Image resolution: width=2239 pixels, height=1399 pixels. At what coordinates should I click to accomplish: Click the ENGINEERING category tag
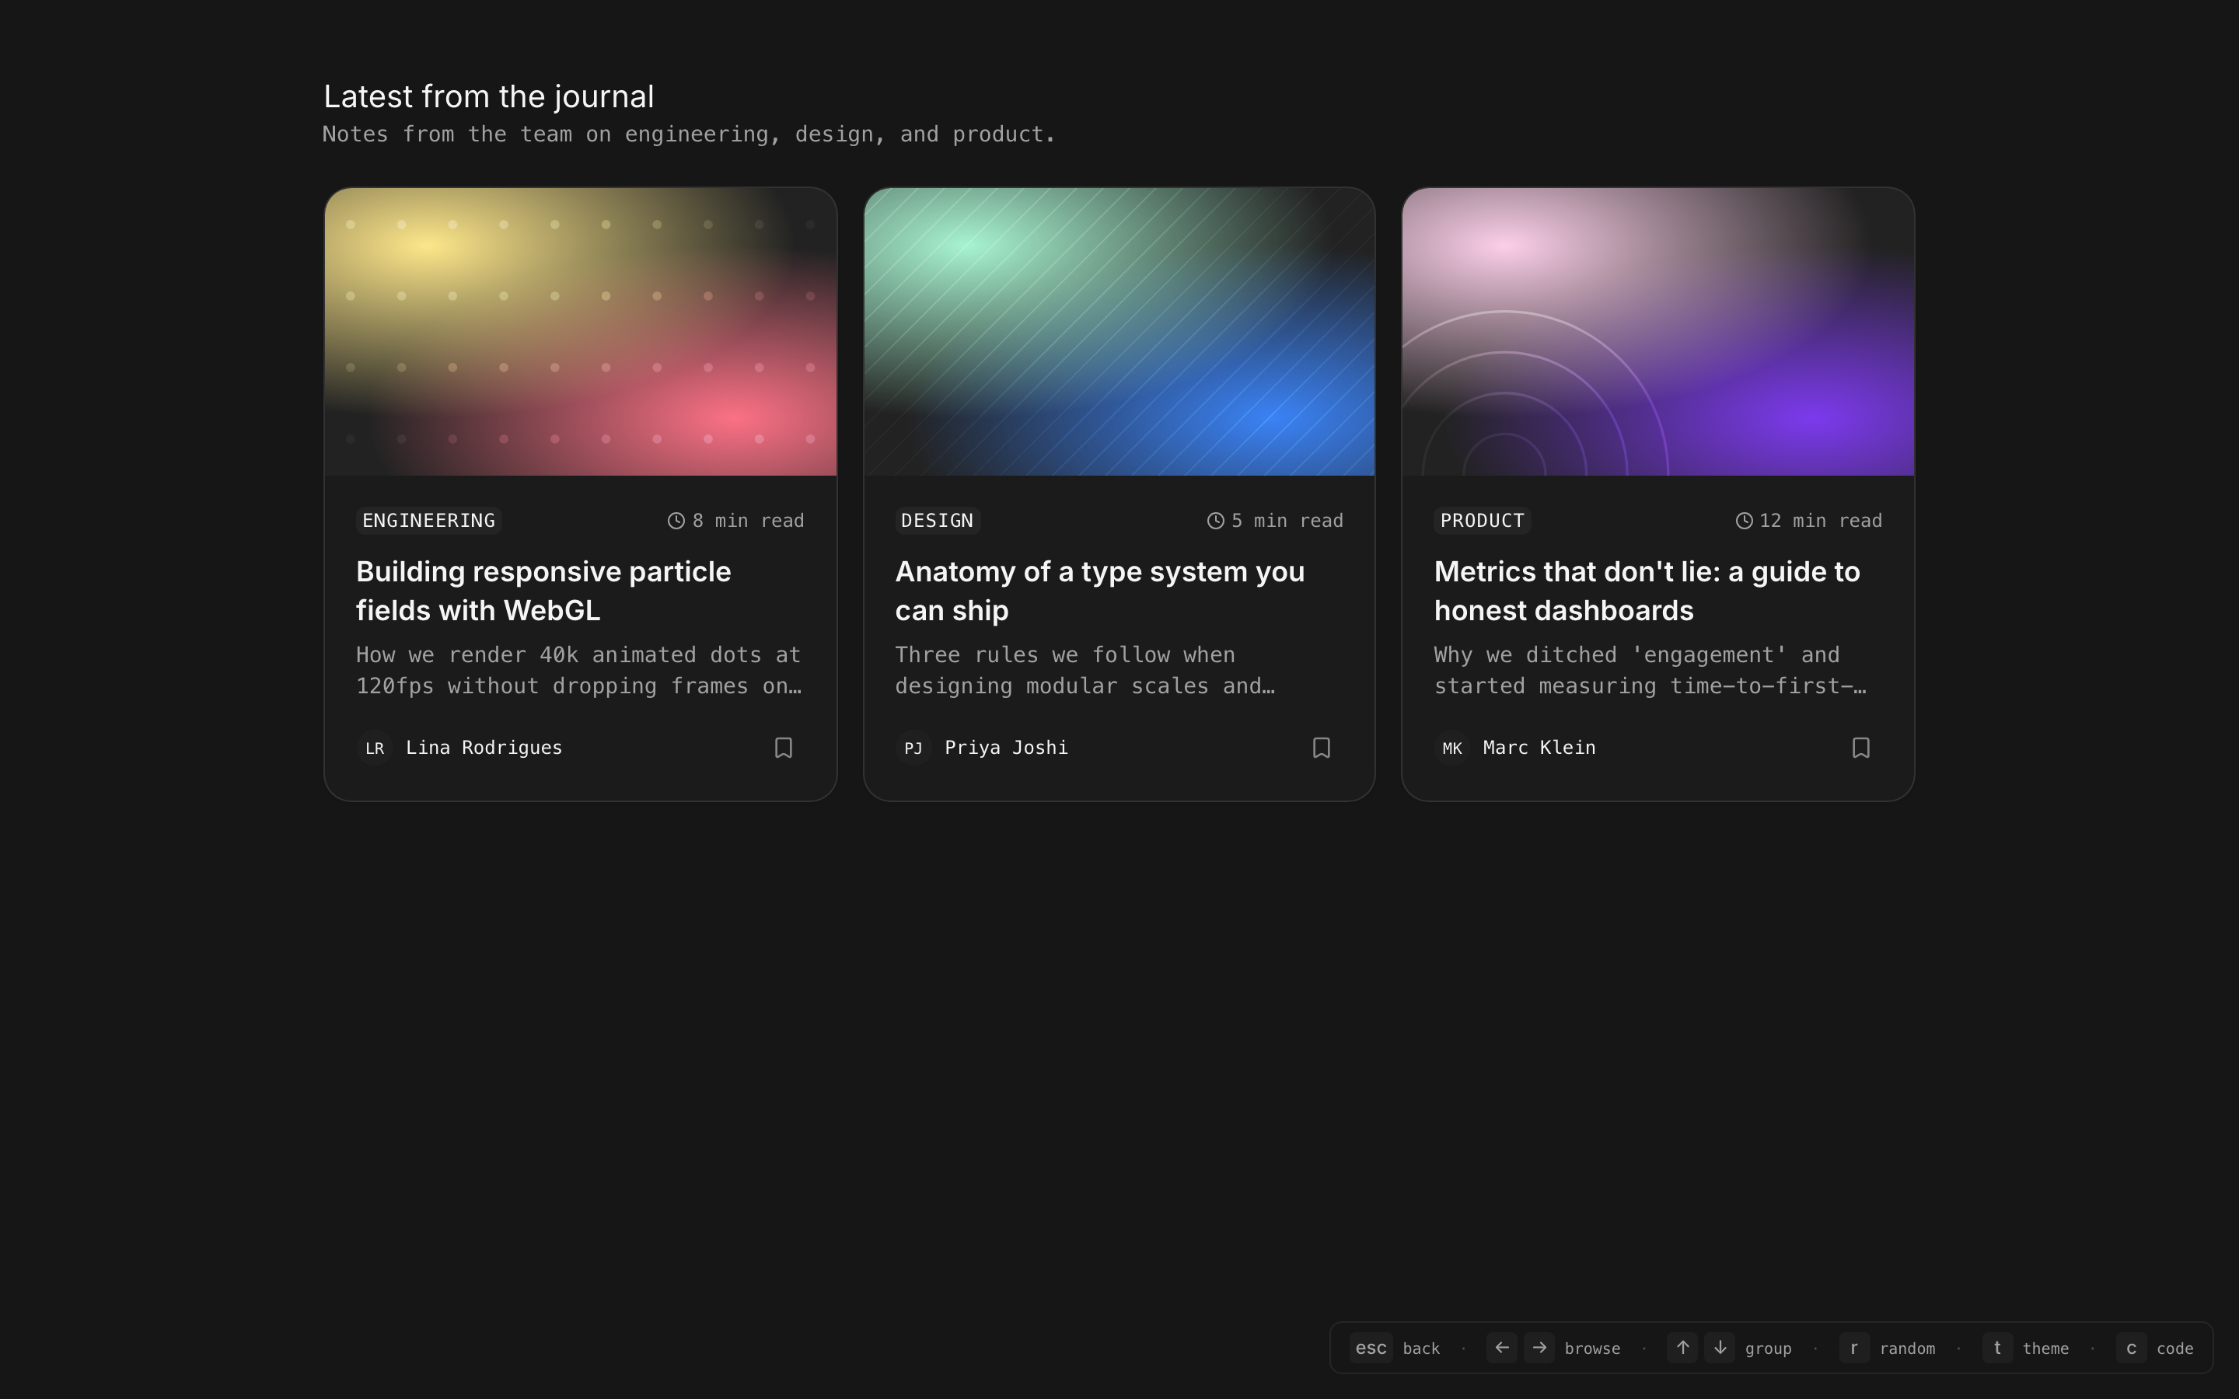coord(428,521)
